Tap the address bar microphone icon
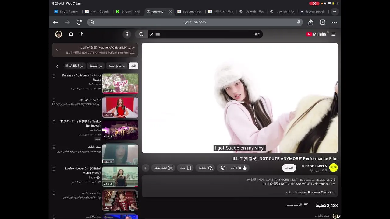This screenshot has height=219, width=390. (299, 22)
